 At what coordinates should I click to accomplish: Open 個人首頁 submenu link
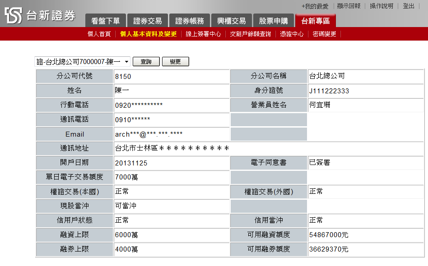[99, 34]
